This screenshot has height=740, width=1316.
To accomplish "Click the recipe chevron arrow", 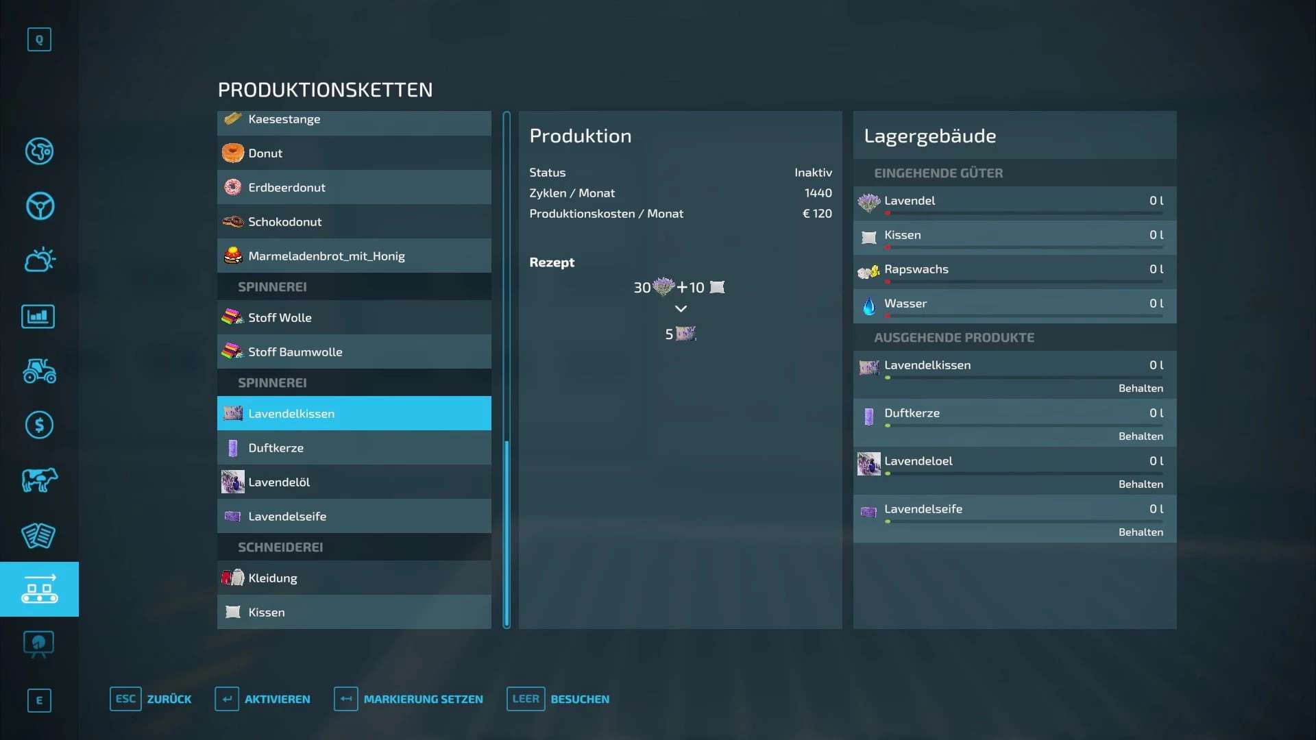I will (x=681, y=309).
